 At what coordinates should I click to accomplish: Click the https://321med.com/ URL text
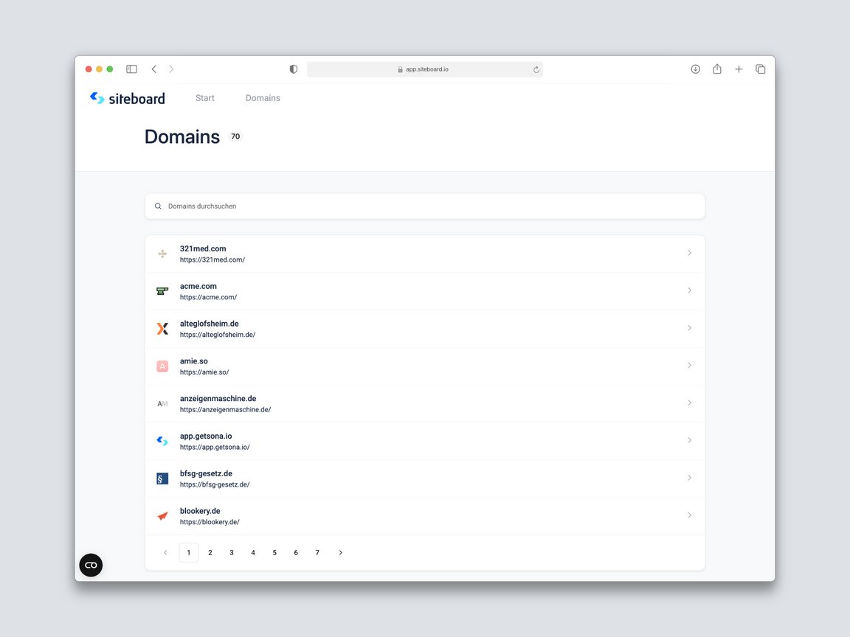click(x=212, y=260)
